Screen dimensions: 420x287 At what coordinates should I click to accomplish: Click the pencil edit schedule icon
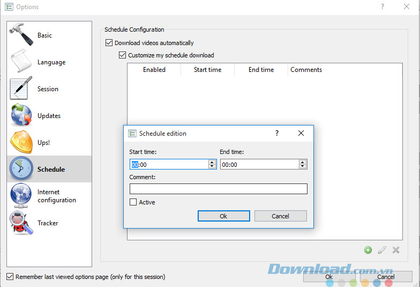click(x=382, y=250)
